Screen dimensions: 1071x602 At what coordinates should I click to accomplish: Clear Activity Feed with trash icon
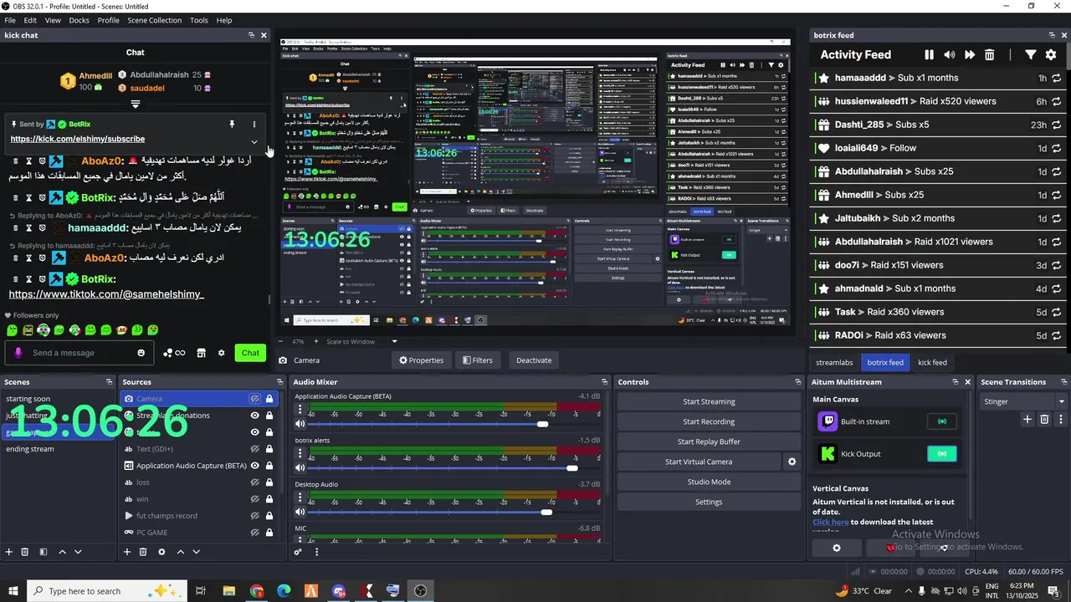(990, 54)
